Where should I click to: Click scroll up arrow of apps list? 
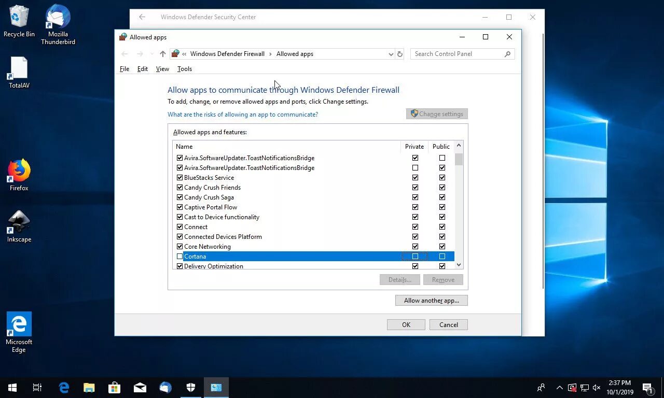[x=459, y=146]
